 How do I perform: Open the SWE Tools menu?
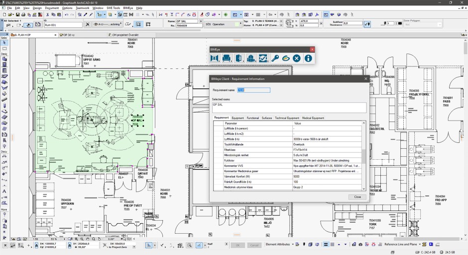point(113,8)
